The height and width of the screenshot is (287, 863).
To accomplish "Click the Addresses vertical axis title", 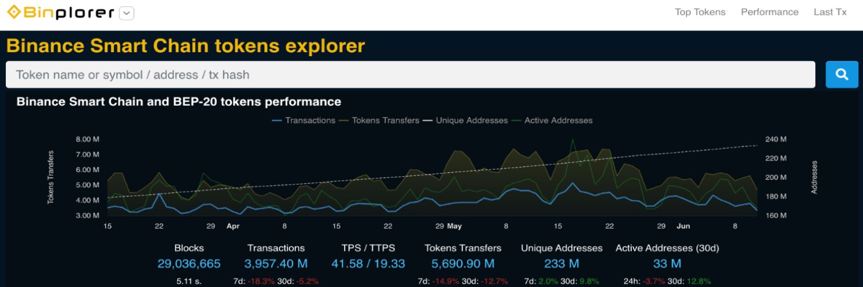I will click(x=814, y=177).
